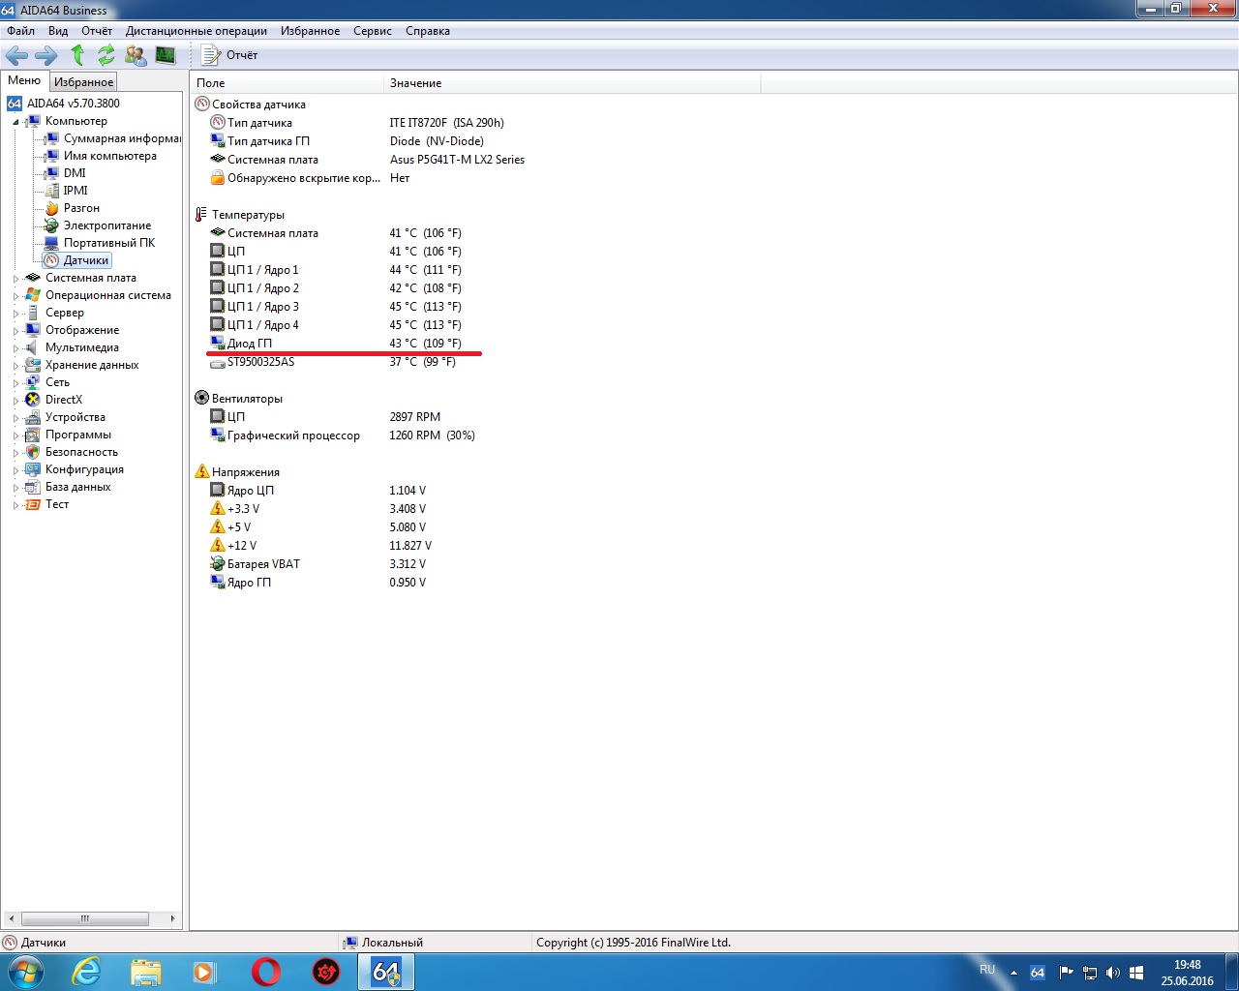This screenshot has height=991, width=1239.
Task: Open the Избранное menu in the menu bar
Action: [x=311, y=31]
